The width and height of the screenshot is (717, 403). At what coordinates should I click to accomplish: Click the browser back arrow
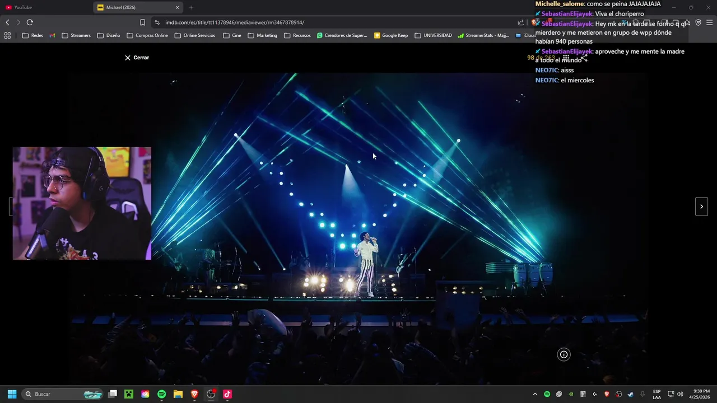pyautogui.click(x=7, y=22)
